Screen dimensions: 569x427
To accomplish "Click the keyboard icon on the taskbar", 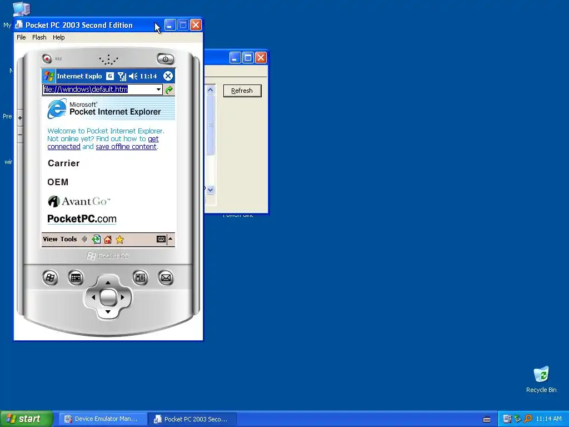I will click(x=487, y=419).
